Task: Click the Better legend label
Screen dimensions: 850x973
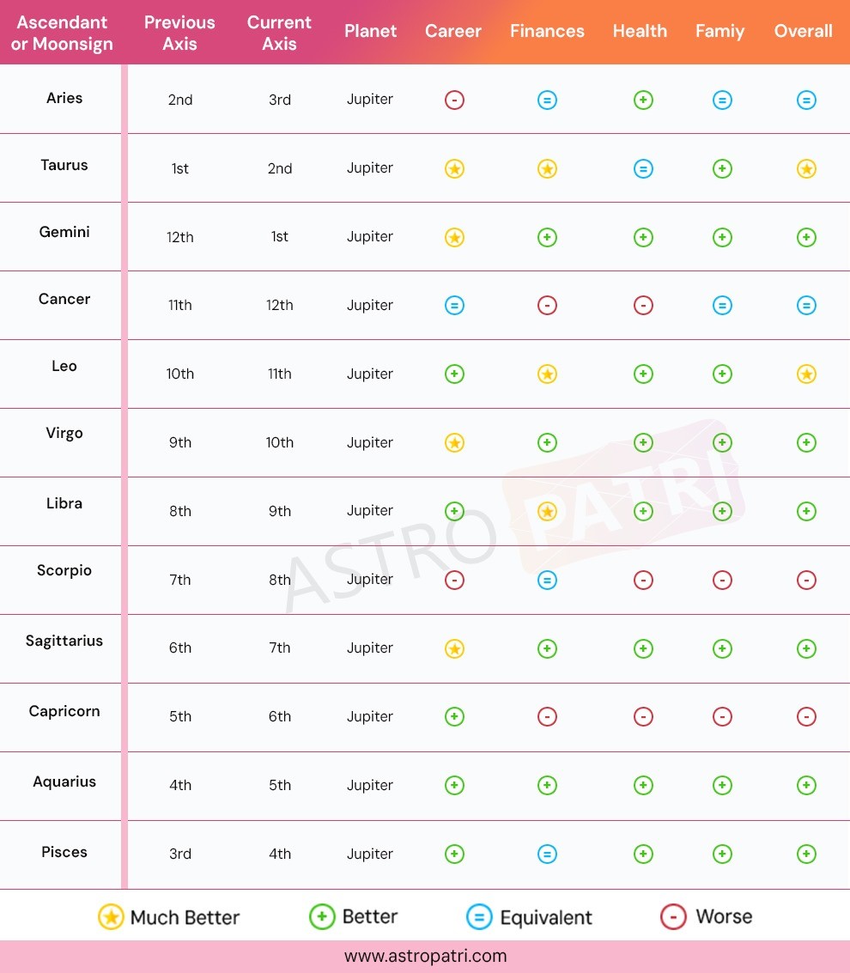Action: coord(370,916)
